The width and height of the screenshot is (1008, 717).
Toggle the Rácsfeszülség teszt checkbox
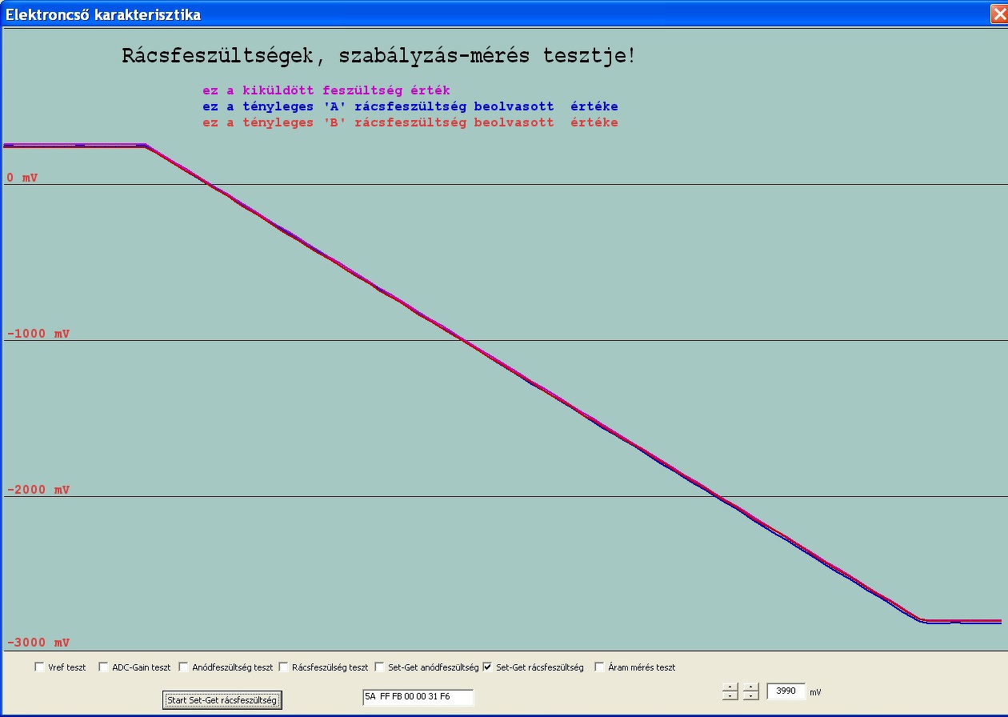point(284,667)
